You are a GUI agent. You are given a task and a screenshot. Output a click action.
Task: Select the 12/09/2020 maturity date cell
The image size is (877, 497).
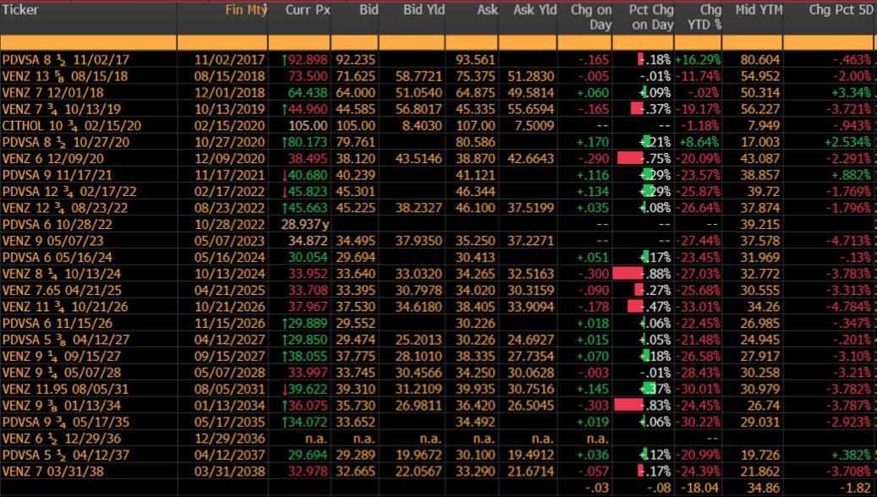tap(229, 159)
